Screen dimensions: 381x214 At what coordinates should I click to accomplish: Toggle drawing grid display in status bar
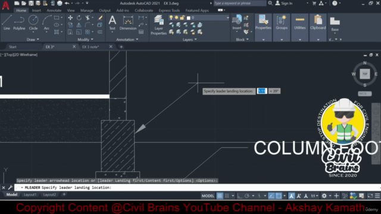pos(220,196)
